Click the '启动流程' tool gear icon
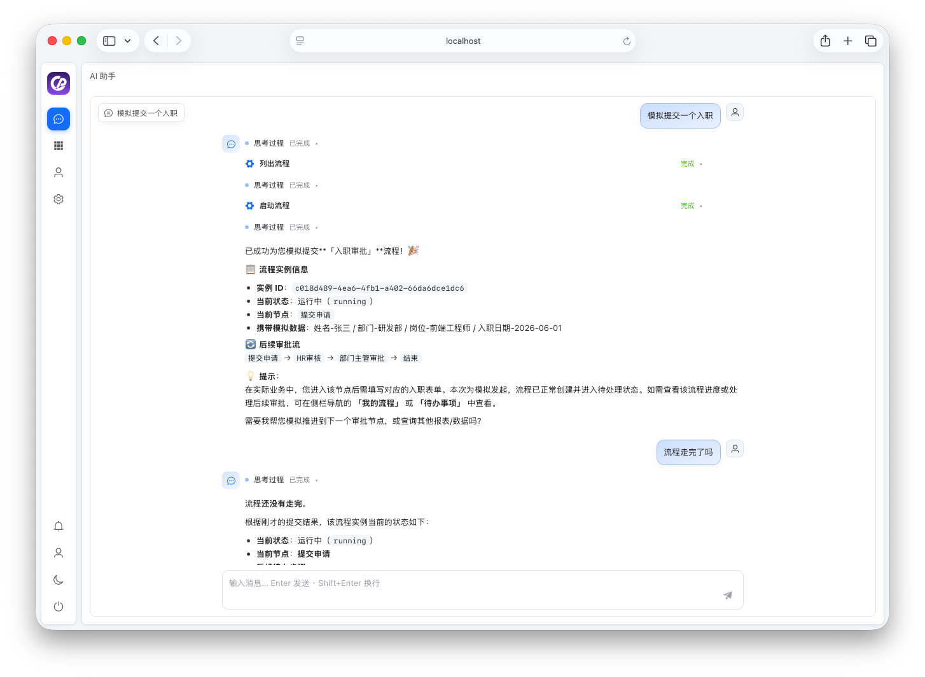The image size is (925, 677). [x=250, y=206]
